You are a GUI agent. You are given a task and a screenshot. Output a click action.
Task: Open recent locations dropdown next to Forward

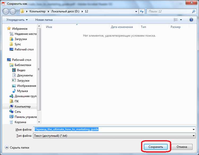pos(18,12)
